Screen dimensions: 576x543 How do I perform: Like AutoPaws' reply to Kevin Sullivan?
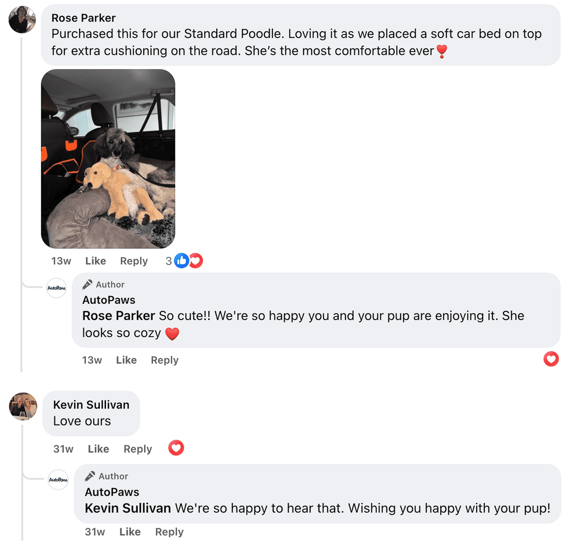[130, 532]
